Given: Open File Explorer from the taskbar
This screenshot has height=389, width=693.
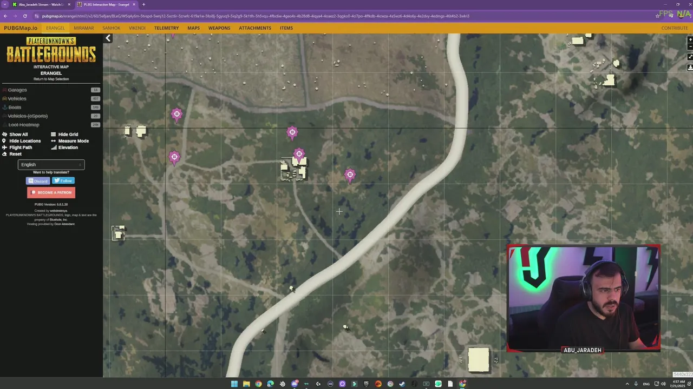Looking at the screenshot, I should click(x=246, y=384).
